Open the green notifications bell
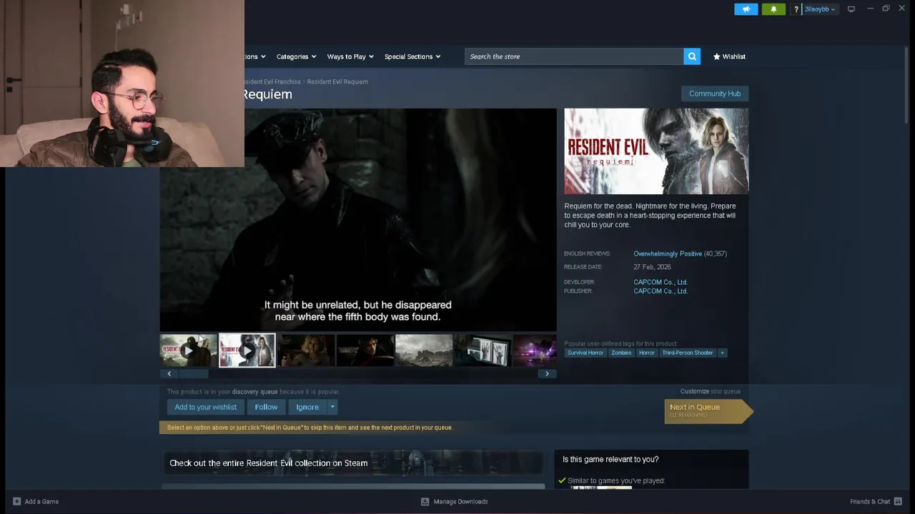915x514 pixels. point(773,9)
